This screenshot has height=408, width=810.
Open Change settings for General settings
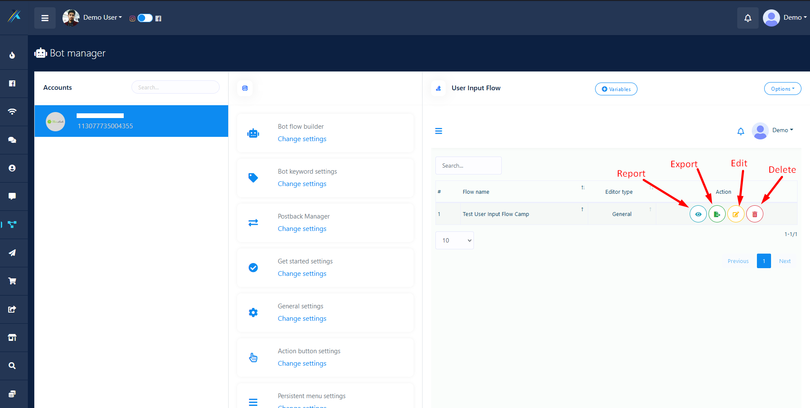(302, 319)
